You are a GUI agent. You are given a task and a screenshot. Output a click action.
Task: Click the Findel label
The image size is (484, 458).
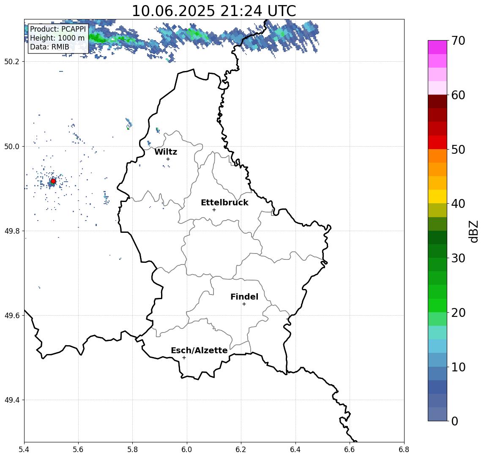coord(244,297)
